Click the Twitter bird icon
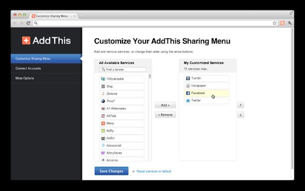The height and width of the screenshot is (191, 305). (x=188, y=100)
